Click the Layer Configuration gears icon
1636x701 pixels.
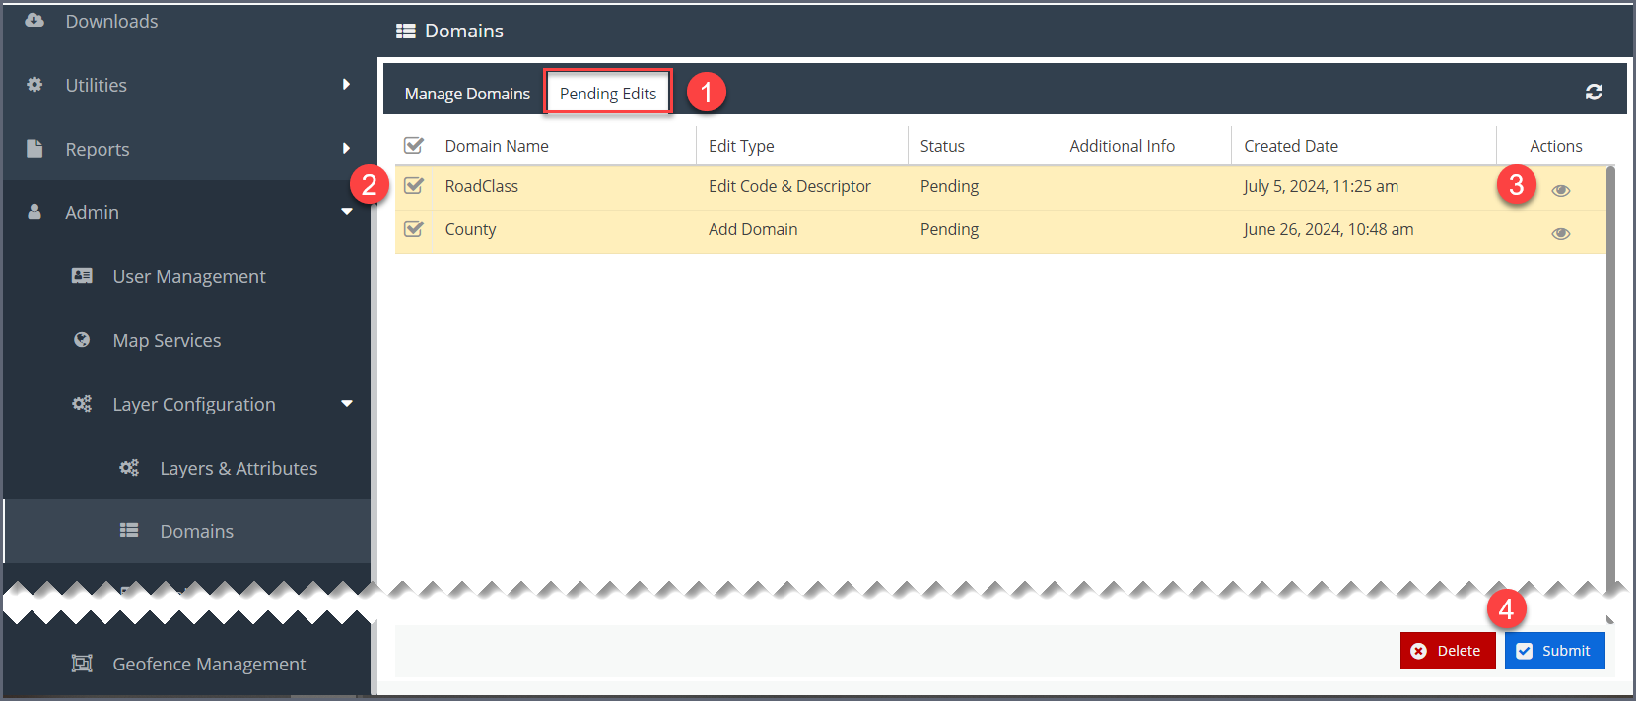82,404
